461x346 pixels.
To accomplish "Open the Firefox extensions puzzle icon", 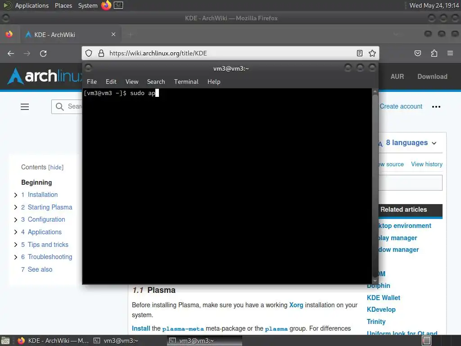I will pos(434,53).
